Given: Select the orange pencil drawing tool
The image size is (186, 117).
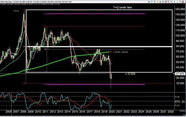Looking at the screenshot, I should [157, 2].
